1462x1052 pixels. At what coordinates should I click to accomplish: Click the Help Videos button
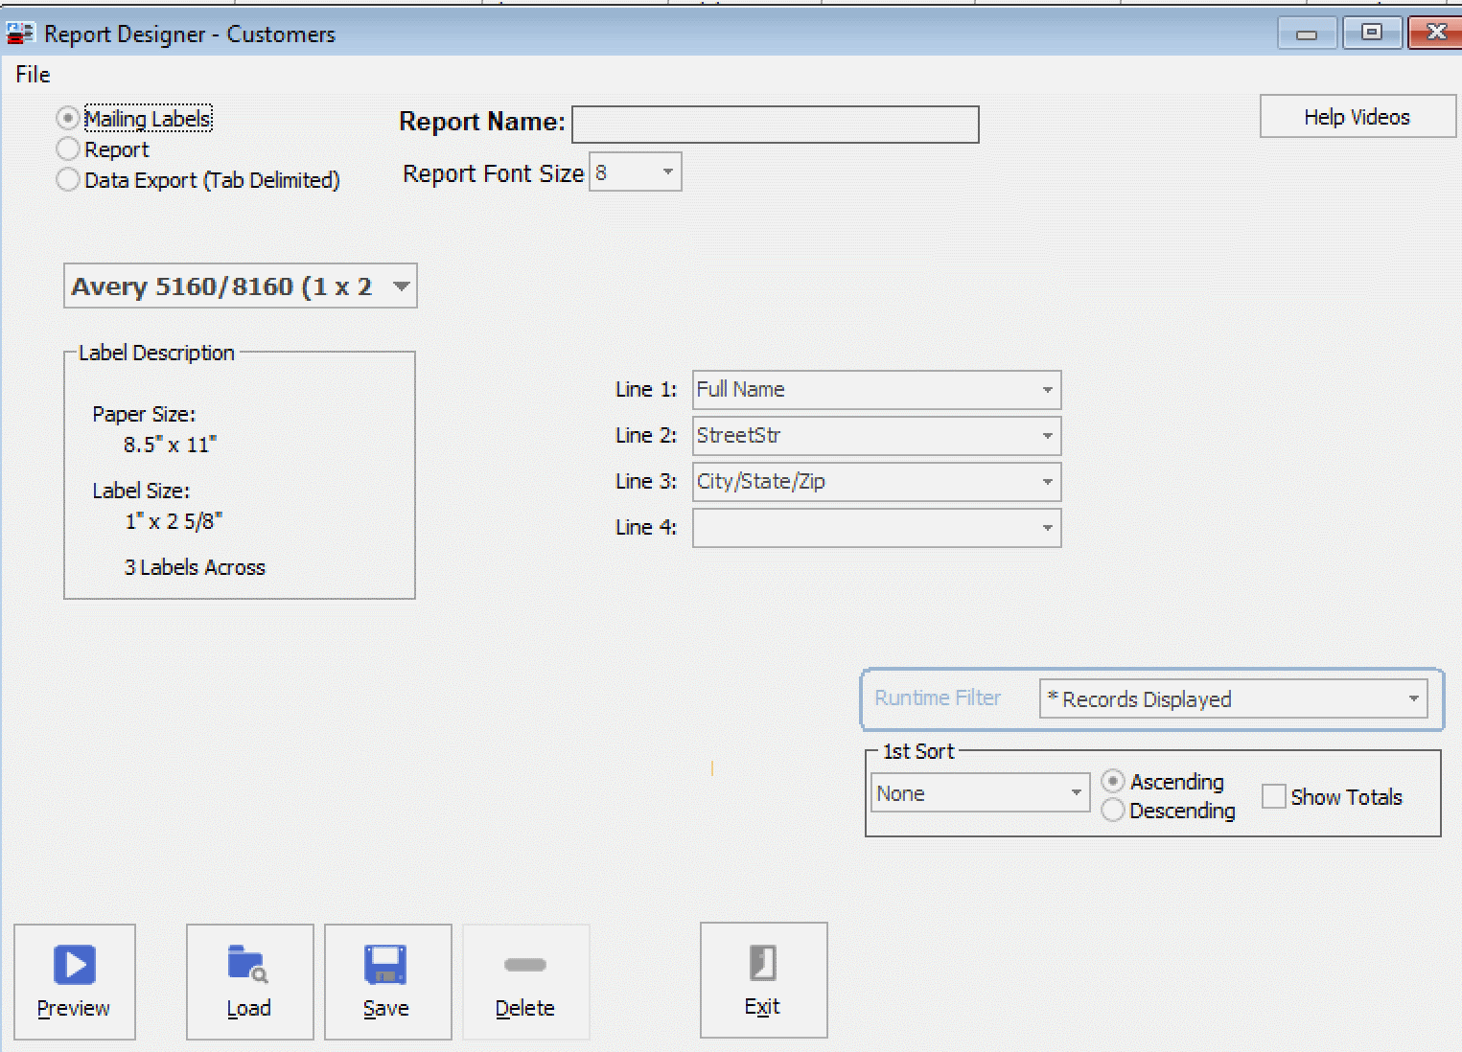coord(1357,116)
